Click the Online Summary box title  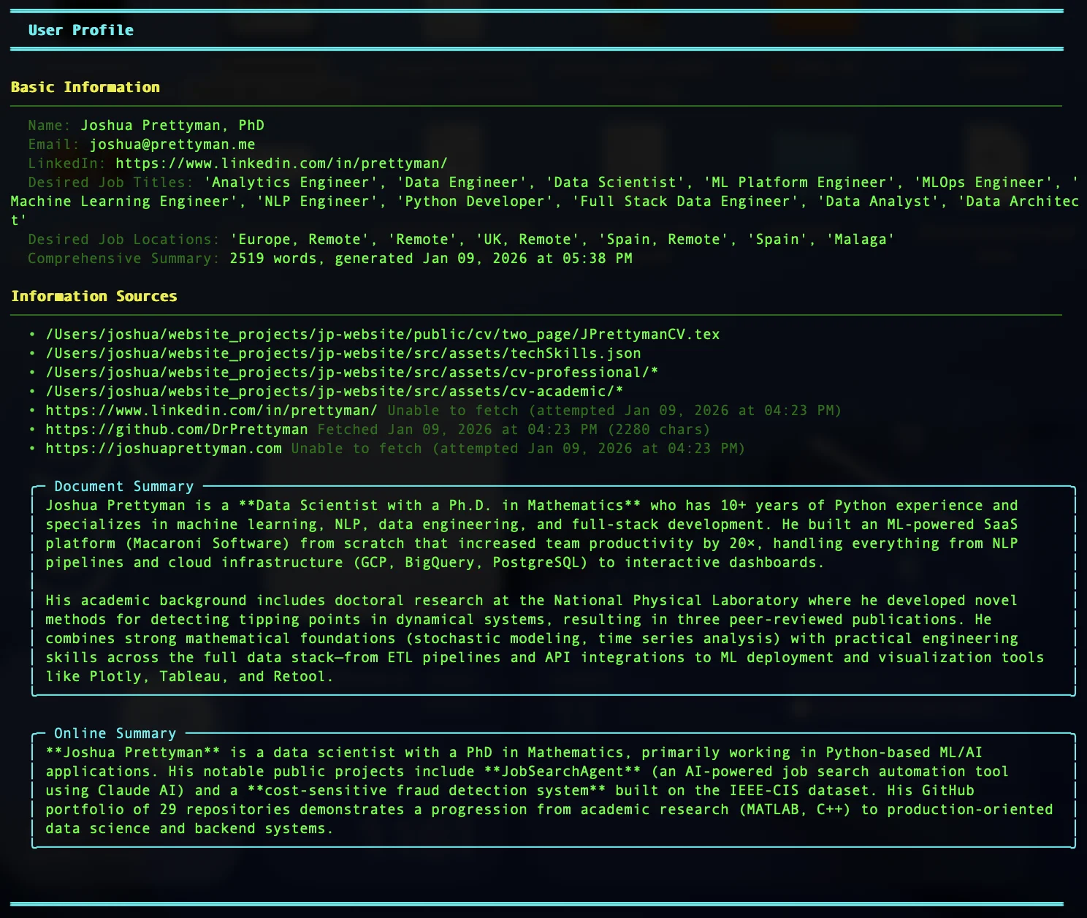(115, 734)
